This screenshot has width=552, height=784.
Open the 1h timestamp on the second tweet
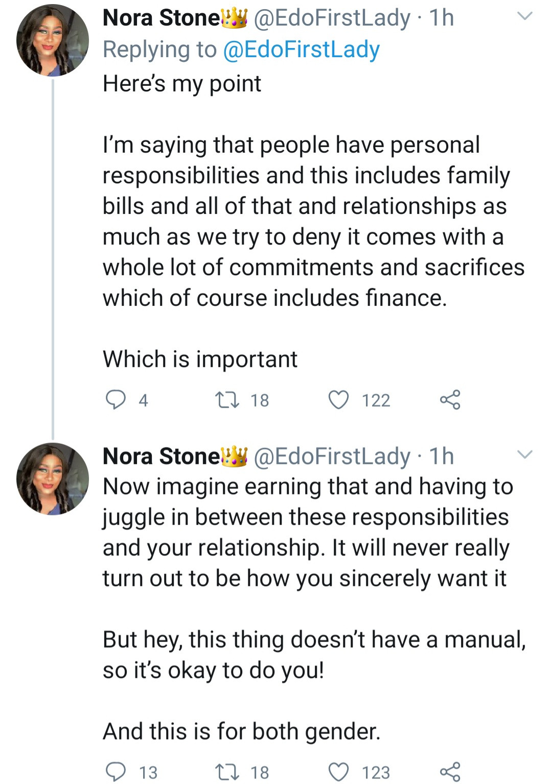pyautogui.click(x=442, y=456)
